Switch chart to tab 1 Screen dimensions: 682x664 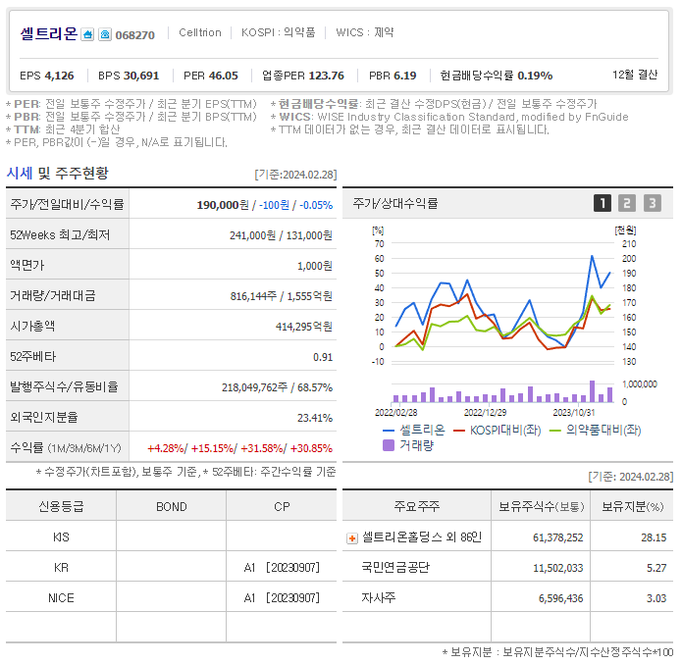[x=603, y=203]
